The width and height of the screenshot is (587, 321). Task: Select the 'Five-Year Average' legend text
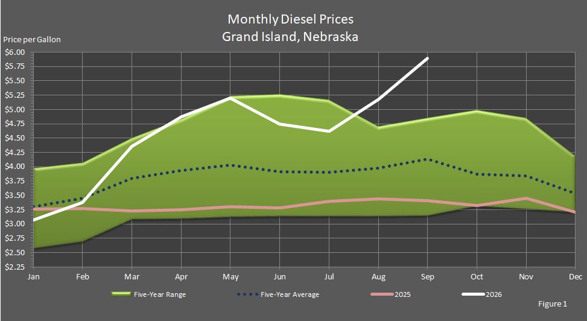point(290,294)
